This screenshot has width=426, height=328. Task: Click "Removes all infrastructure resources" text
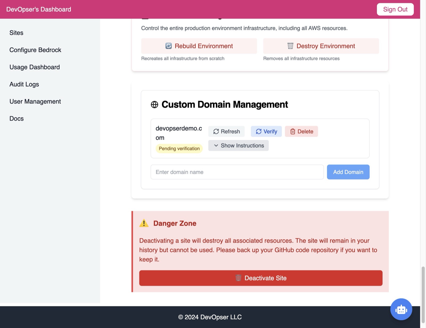pos(301,58)
